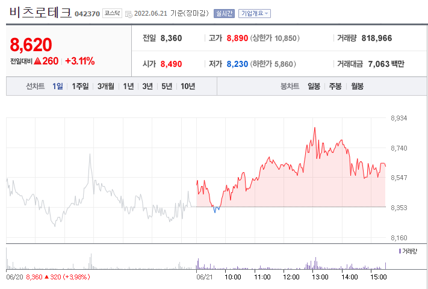The width and height of the screenshot is (428, 289).
Task: Click the 8,160 y-axis label
Action: pyautogui.click(x=399, y=238)
